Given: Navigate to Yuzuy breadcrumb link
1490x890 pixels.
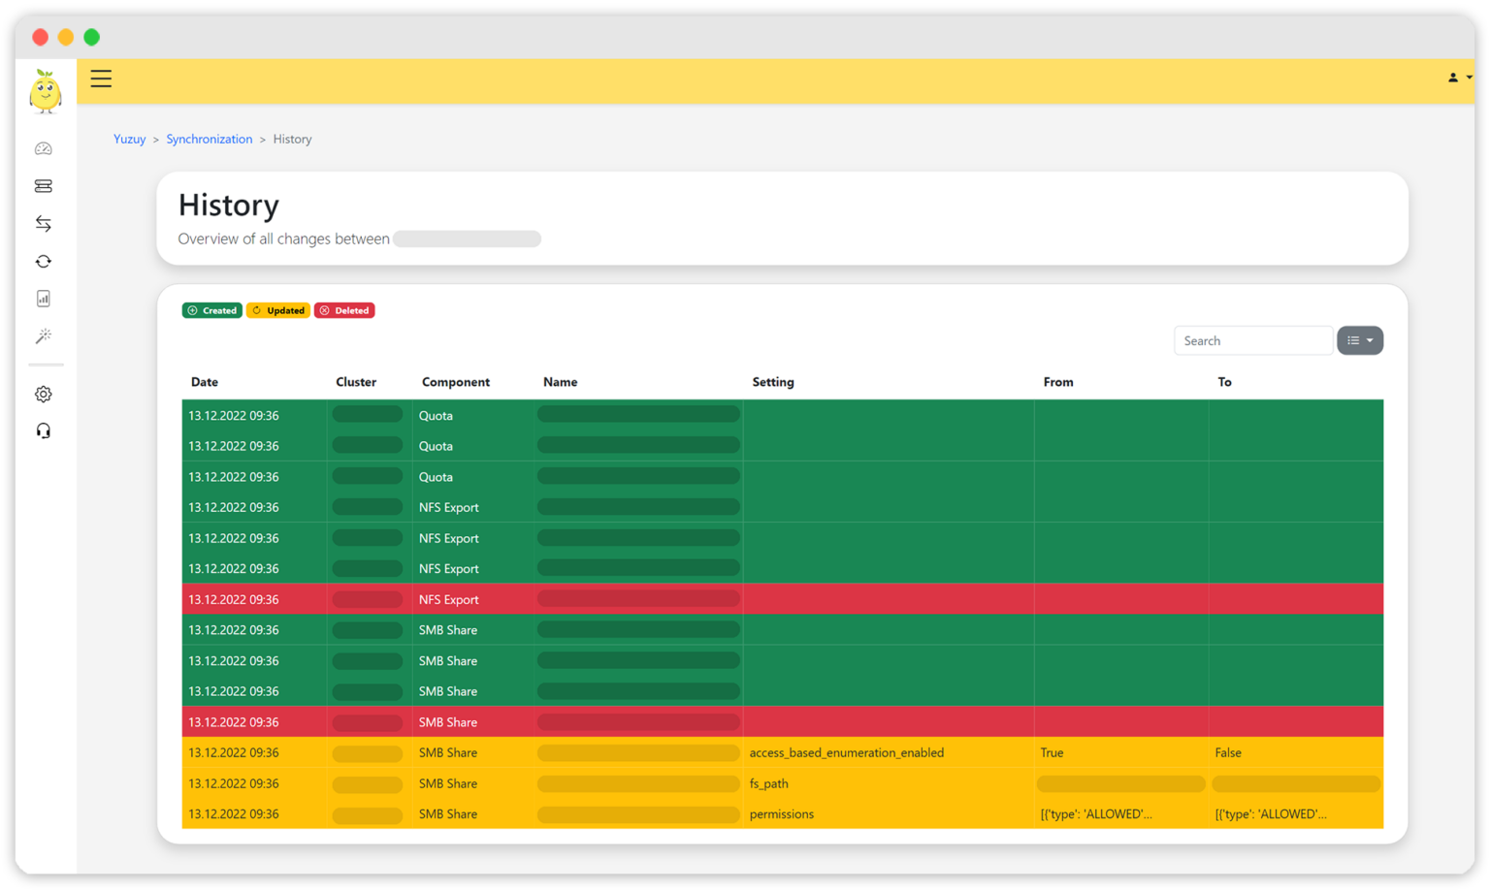Looking at the screenshot, I should pos(129,139).
